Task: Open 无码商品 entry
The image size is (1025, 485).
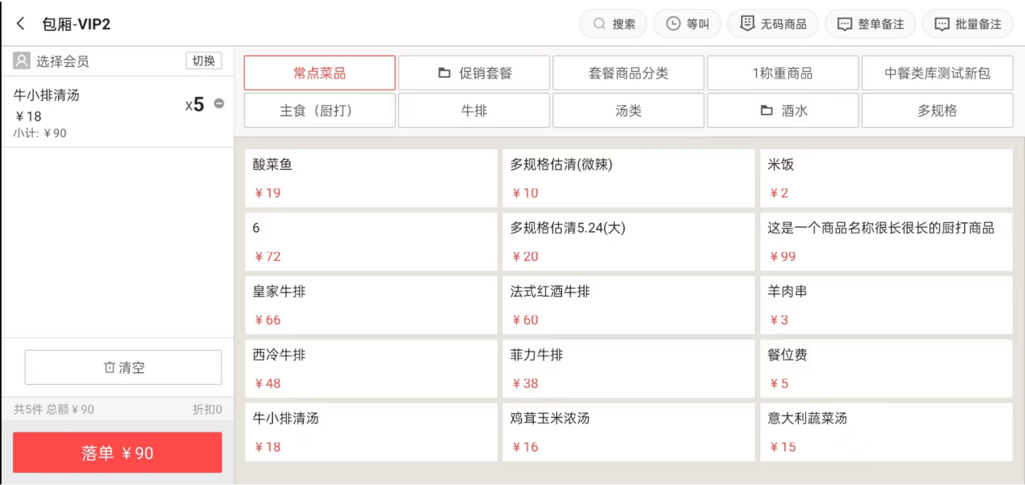Action: [773, 24]
